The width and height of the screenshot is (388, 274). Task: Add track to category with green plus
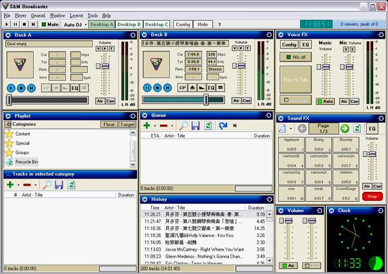click(x=10, y=185)
